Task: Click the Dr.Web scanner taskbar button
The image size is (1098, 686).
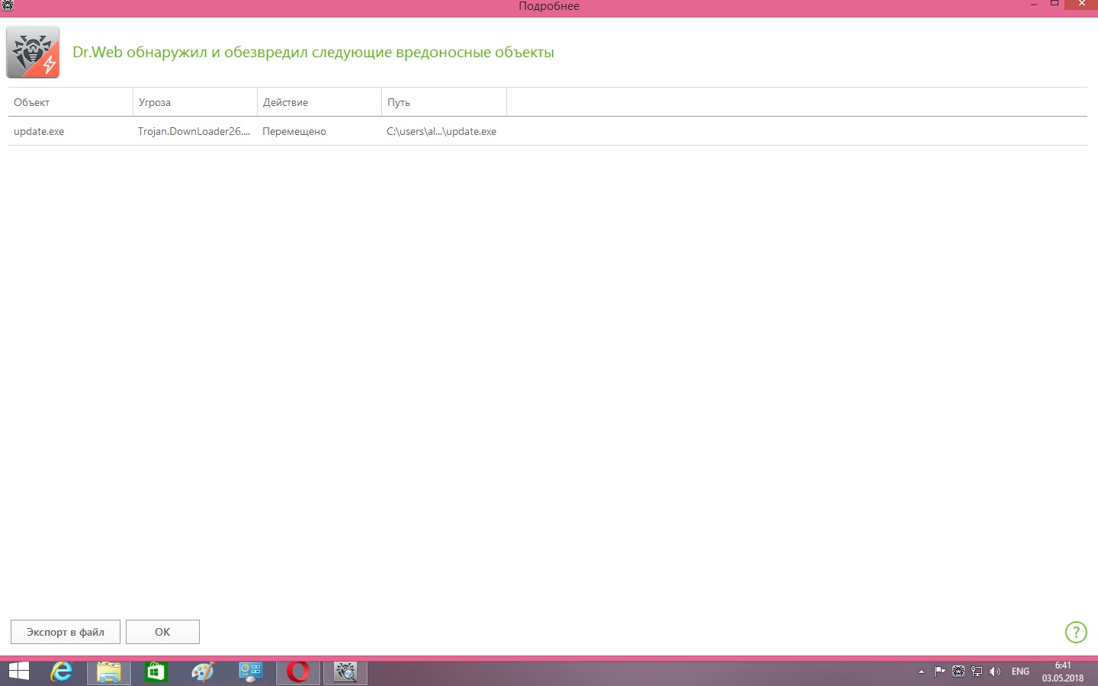Action: (345, 672)
